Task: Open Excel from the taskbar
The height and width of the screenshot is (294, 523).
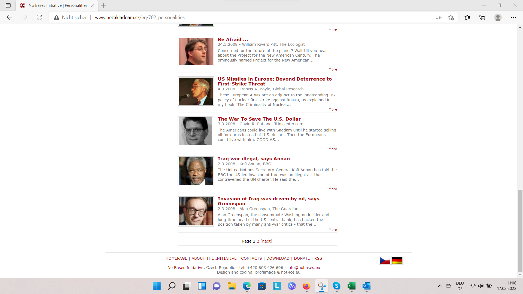Action: tap(351, 286)
